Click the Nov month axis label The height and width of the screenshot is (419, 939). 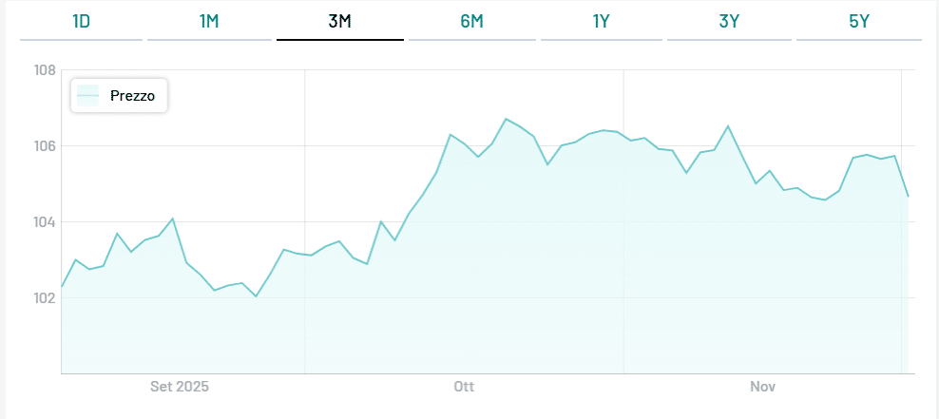763,387
